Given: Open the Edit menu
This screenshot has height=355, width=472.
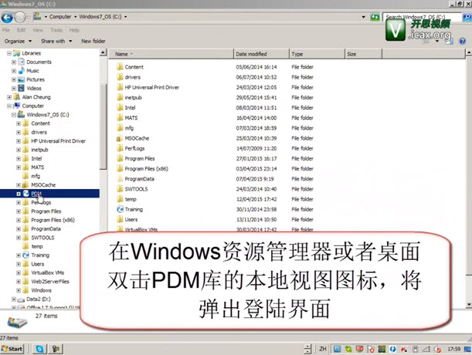Looking at the screenshot, I should (21, 30).
